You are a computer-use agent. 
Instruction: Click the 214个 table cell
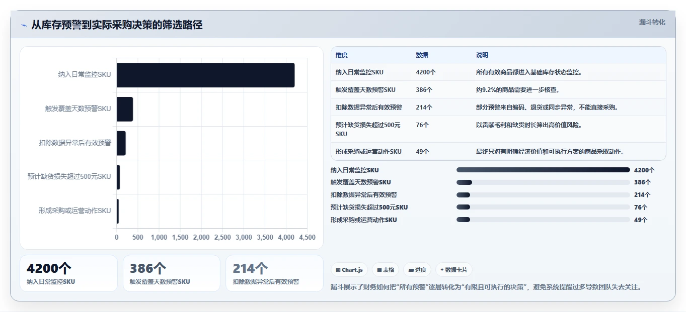(424, 108)
